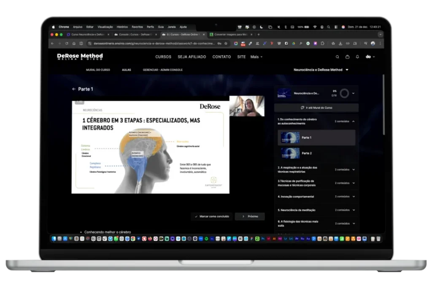The height and width of the screenshot is (288, 432).
Task: Expand the course progress panel chevron
Action: click(353, 93)
